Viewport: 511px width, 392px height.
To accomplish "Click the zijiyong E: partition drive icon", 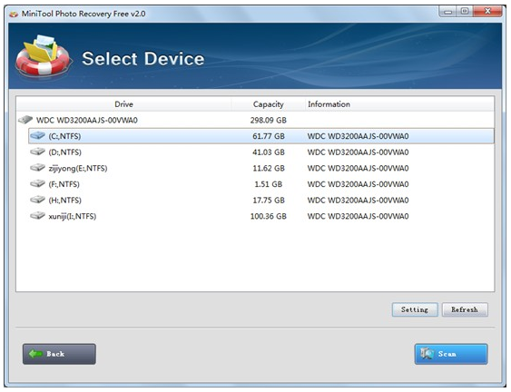I will pos(37,168).
